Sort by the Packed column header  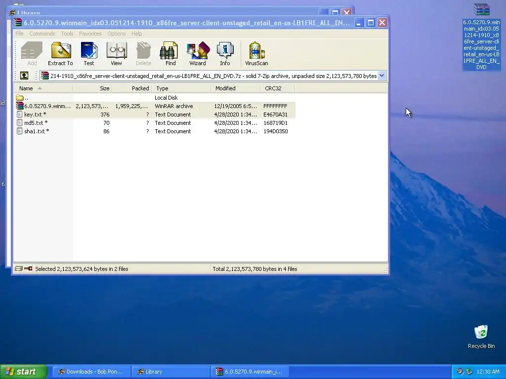click(131, 88)
